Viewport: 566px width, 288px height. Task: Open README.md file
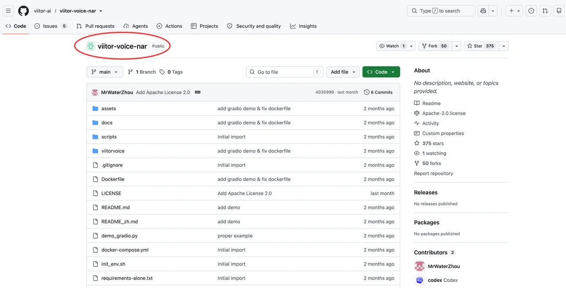115,207
